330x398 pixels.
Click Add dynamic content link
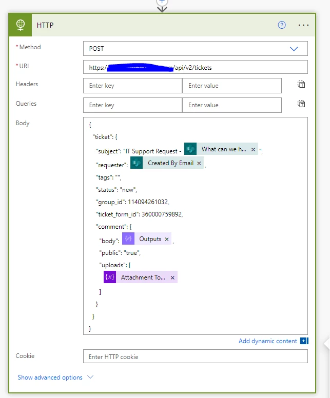click(268, 341)
